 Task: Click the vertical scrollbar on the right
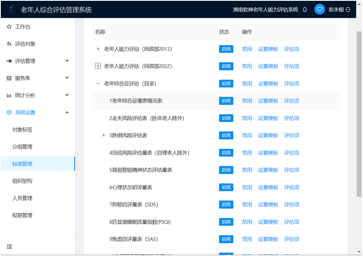coord(359,113)
